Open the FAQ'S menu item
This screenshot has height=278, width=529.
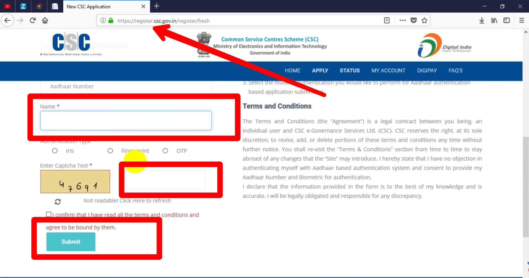[455, 71]
